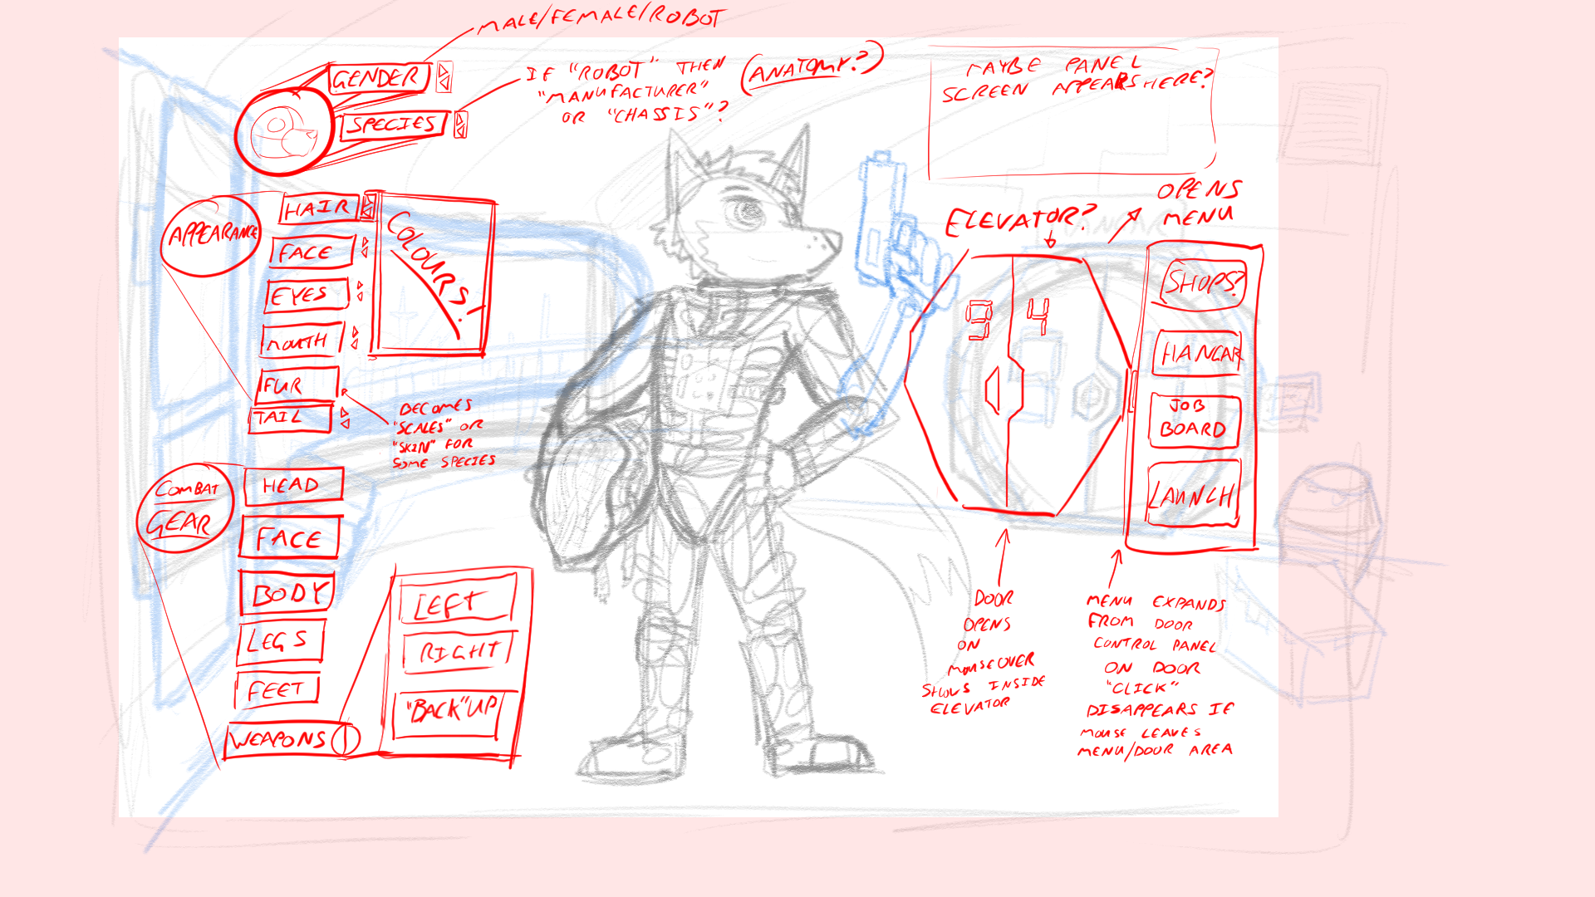Screen dimensions: 1595x897
Task: Click the Gender selector arrows
Action: [x=444, y=77]
